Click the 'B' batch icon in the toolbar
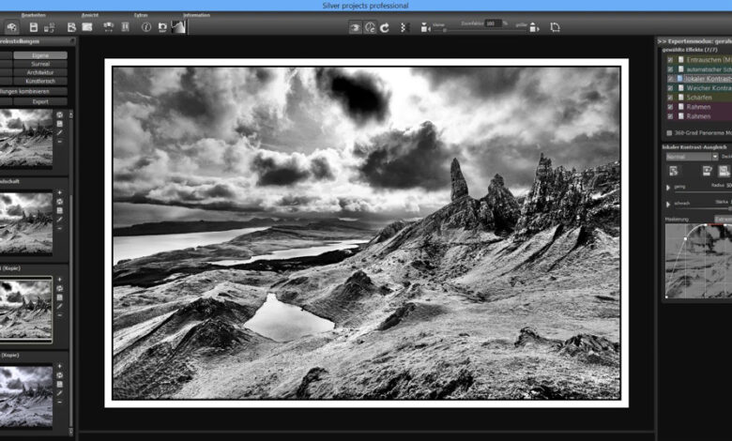Image resolution: width=732 pixels, height=441 pixels. pos(71,27)
